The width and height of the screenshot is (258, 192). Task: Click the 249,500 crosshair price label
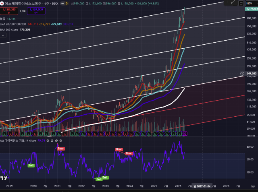click(252, 74)
